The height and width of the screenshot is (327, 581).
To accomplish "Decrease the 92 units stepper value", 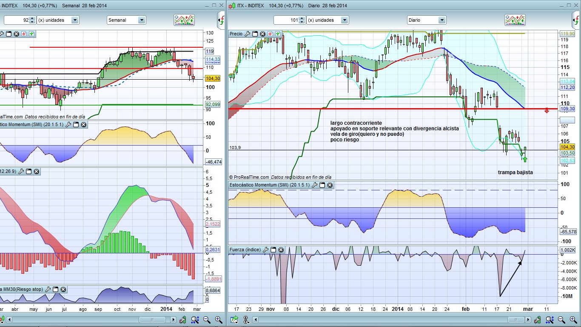I will (33, 22).
